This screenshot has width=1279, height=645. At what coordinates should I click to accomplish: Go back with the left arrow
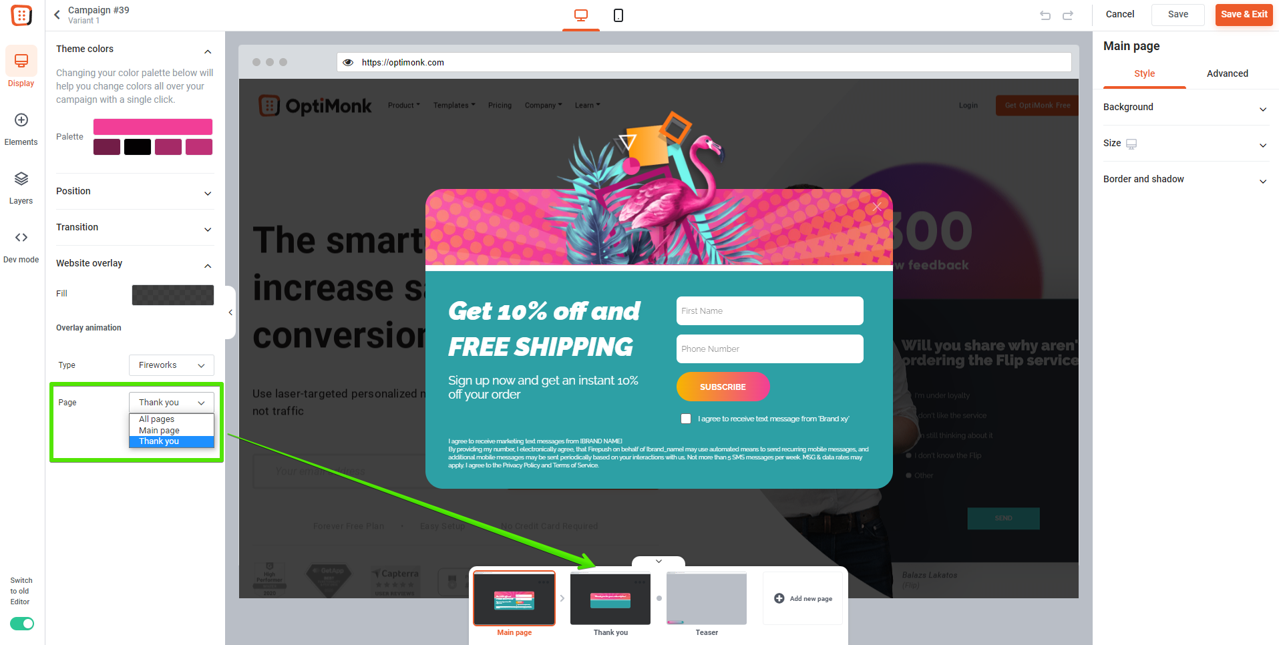click(x=57, y=15)
